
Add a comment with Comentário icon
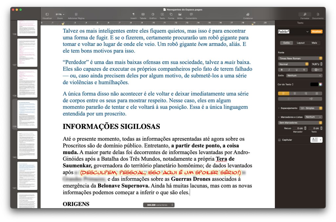191,14
